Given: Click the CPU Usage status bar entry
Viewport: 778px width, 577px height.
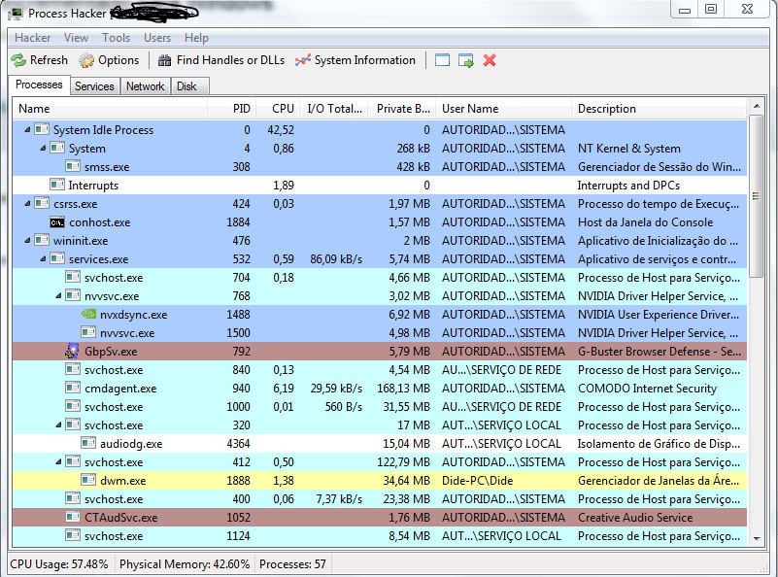Looking at the screenshot, I should coord(59,564).
